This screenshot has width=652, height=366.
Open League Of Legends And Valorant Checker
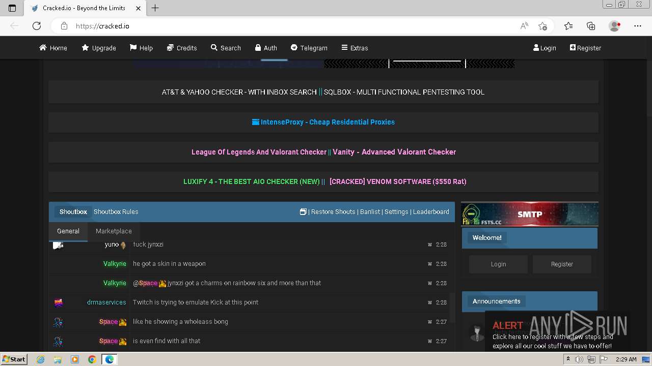point(259,152)
